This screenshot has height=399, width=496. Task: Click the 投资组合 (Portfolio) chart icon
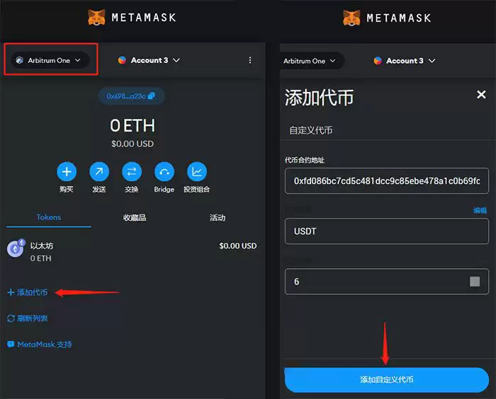click(197, 172)
